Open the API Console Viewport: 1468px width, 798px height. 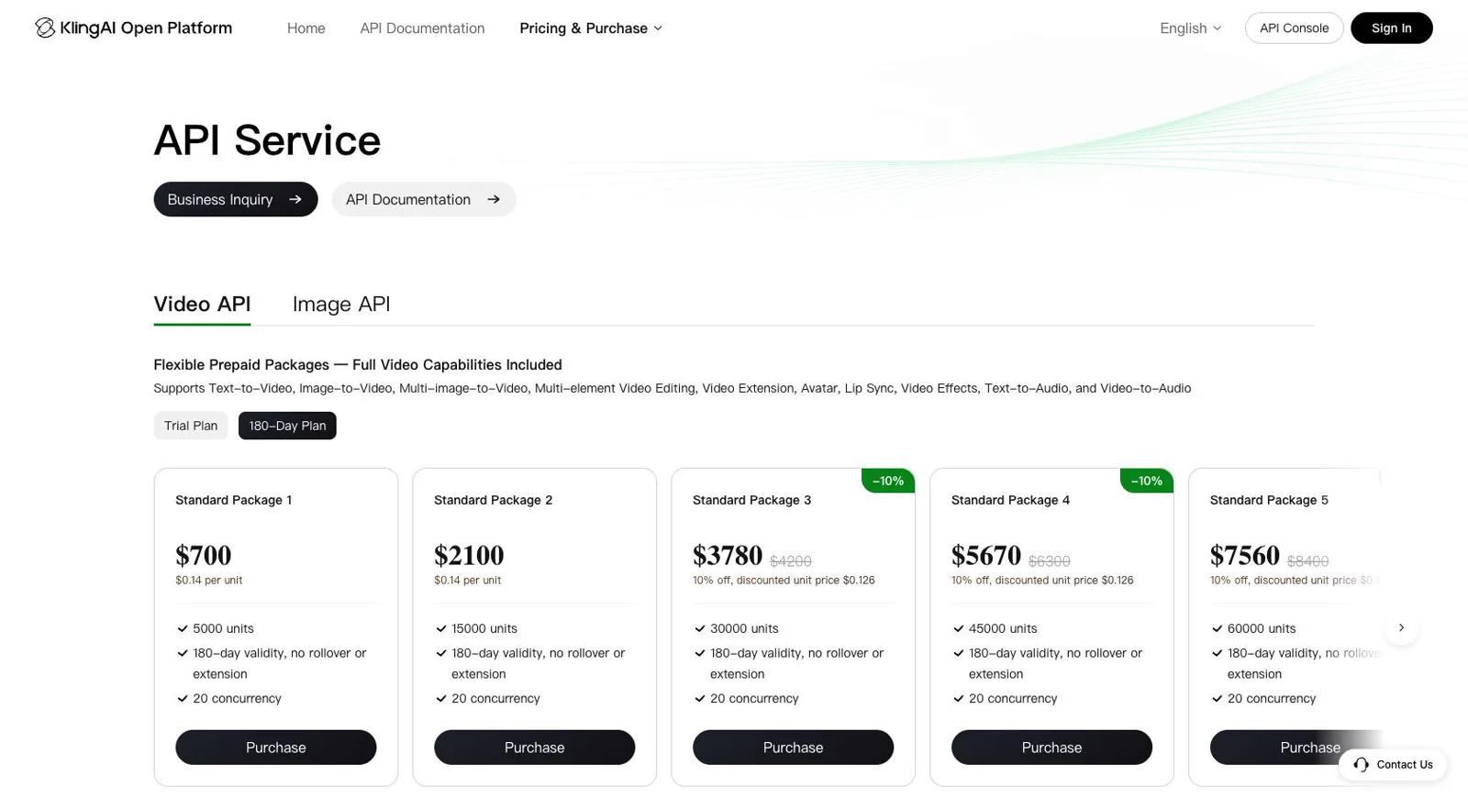click(x=1294, y=28)
